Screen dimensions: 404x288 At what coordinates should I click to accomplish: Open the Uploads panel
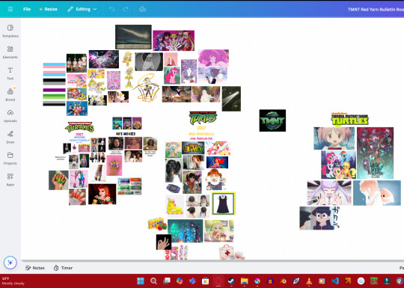[10, 116]
